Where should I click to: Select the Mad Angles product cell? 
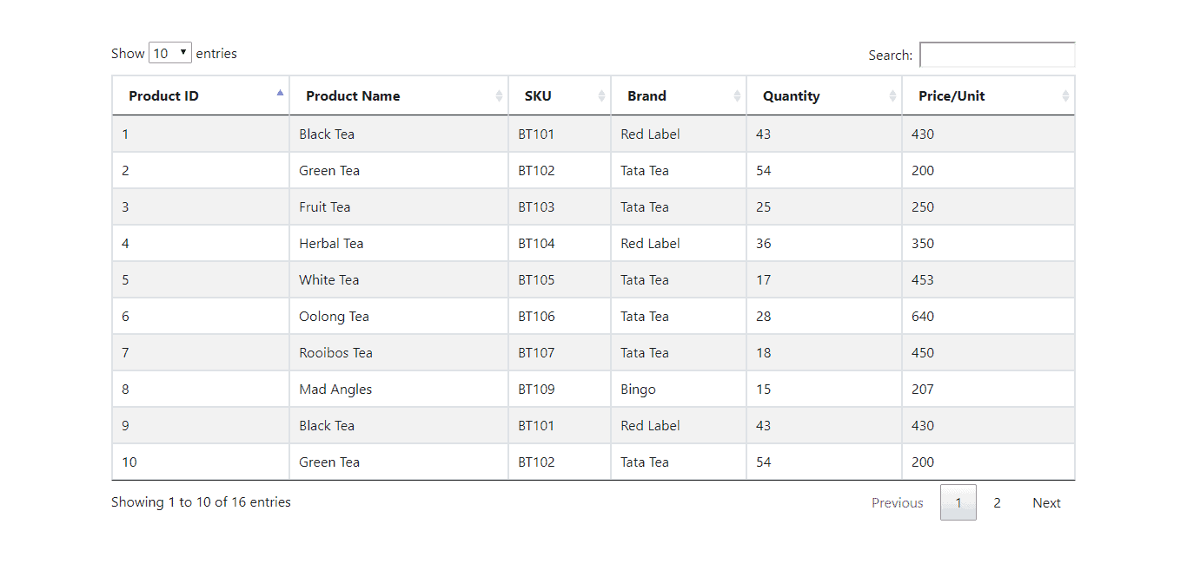(x=399, y=390)
